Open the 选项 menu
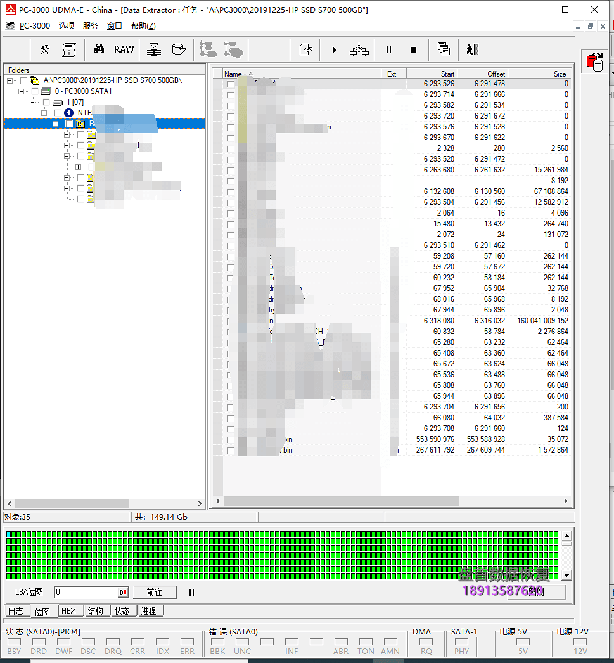Image resolution: width=614 pixels, height=663 pixels. click(x=67, y=26)
